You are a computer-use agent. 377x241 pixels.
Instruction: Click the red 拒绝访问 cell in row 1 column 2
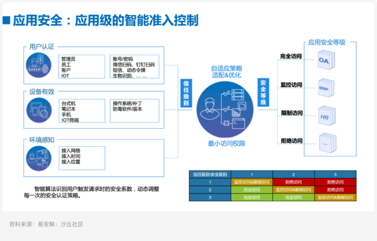293,182
